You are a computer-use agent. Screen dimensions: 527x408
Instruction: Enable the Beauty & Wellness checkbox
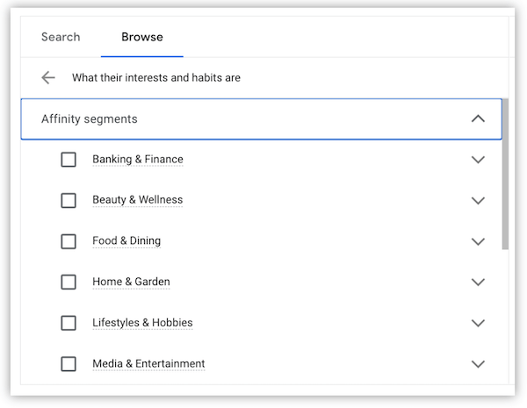(x=69, y=200)
